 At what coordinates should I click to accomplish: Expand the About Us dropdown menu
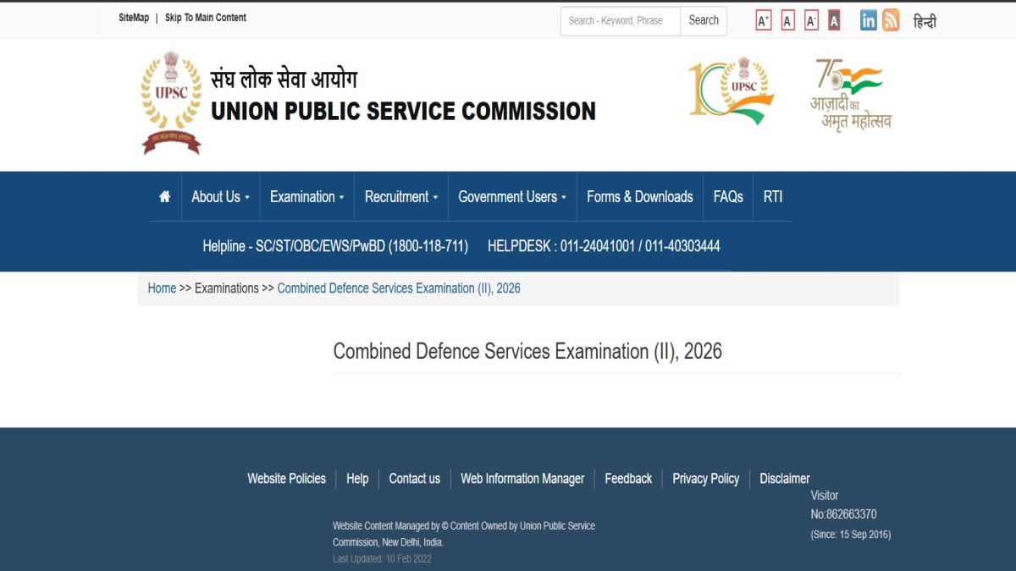pos(220,196)
